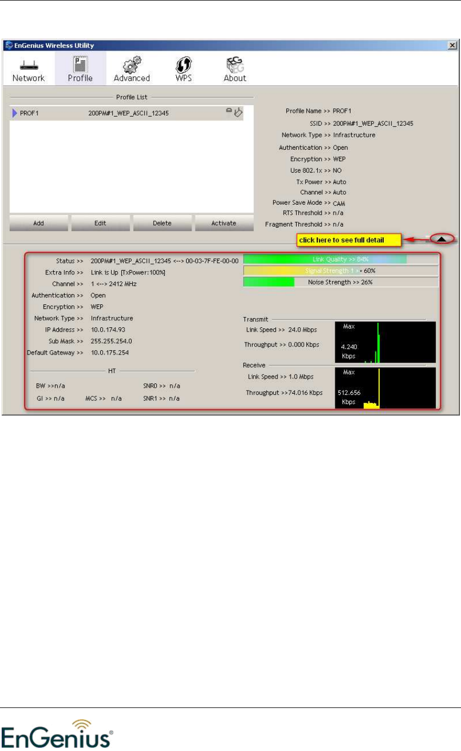Click the Receive Link Speed 1.0 Mbps
This screenshot has width=461, height=751.
point(280,376)
